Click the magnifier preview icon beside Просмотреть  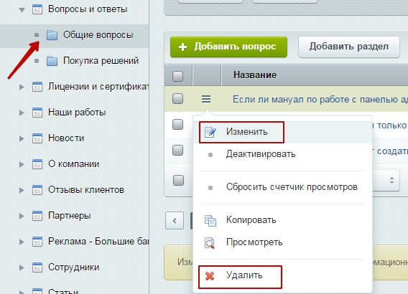(210, 243)
